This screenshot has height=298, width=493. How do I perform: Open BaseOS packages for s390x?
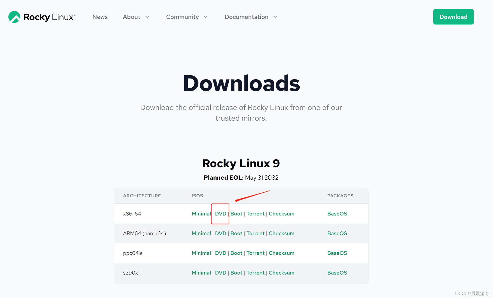(337, 273)
